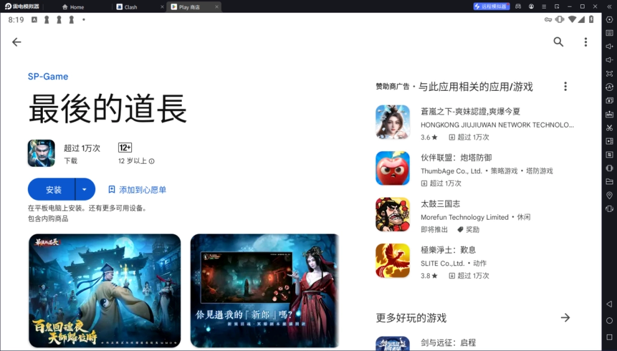Click the shake device sidebar icon
The height and width of the screenshot is (351, 617).
click(x=610, y=209)
